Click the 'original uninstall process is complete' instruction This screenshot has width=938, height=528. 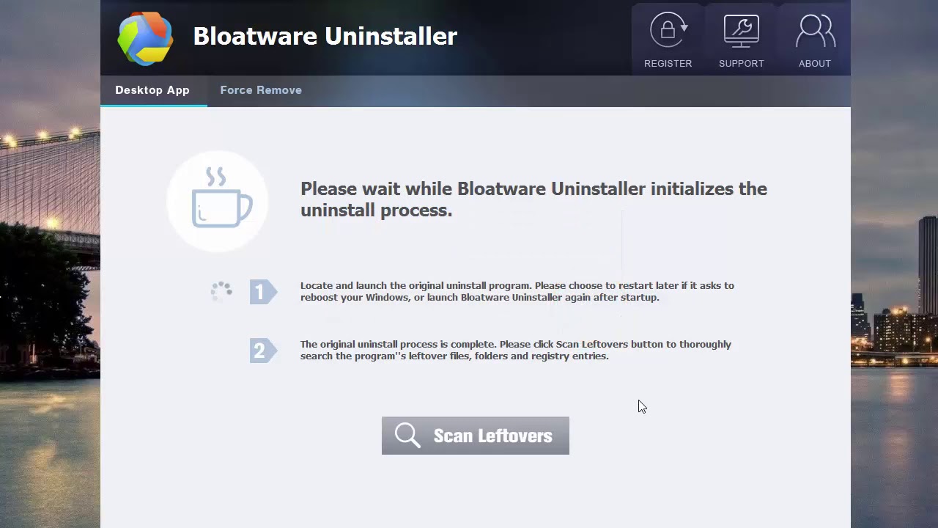(516, 350)
